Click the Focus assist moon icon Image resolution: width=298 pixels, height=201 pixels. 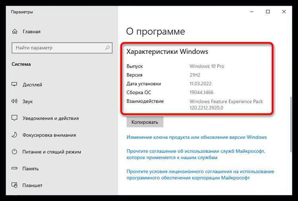click(14, 135)
